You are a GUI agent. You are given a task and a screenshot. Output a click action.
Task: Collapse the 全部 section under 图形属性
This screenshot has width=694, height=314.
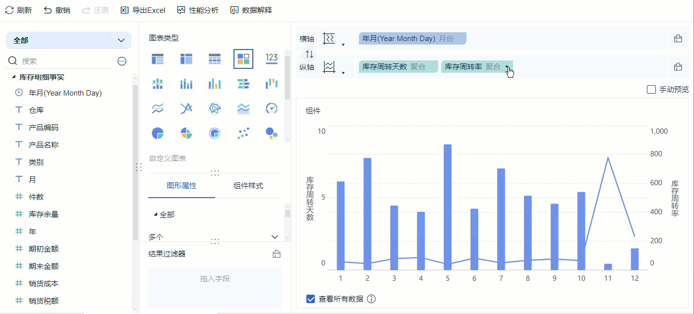[x=156, y=214]
